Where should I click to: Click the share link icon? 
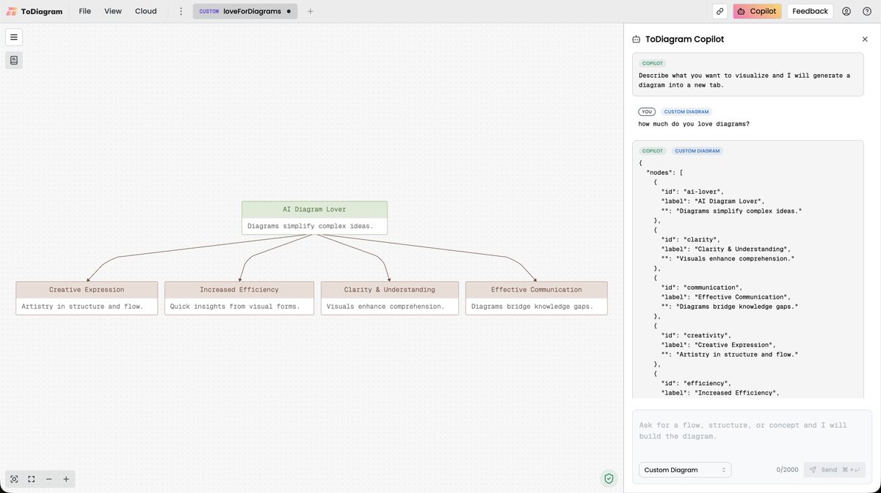pos(720,11)
